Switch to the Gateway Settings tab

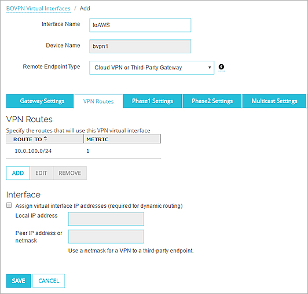click(40, 101)
